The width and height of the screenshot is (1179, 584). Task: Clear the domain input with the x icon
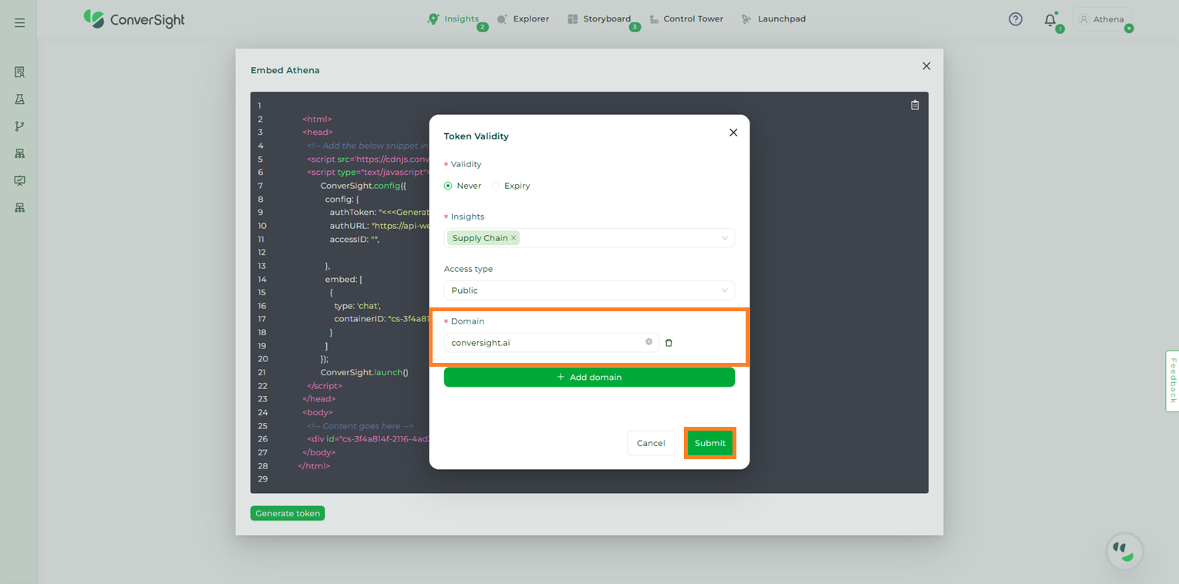coord(648,342)
